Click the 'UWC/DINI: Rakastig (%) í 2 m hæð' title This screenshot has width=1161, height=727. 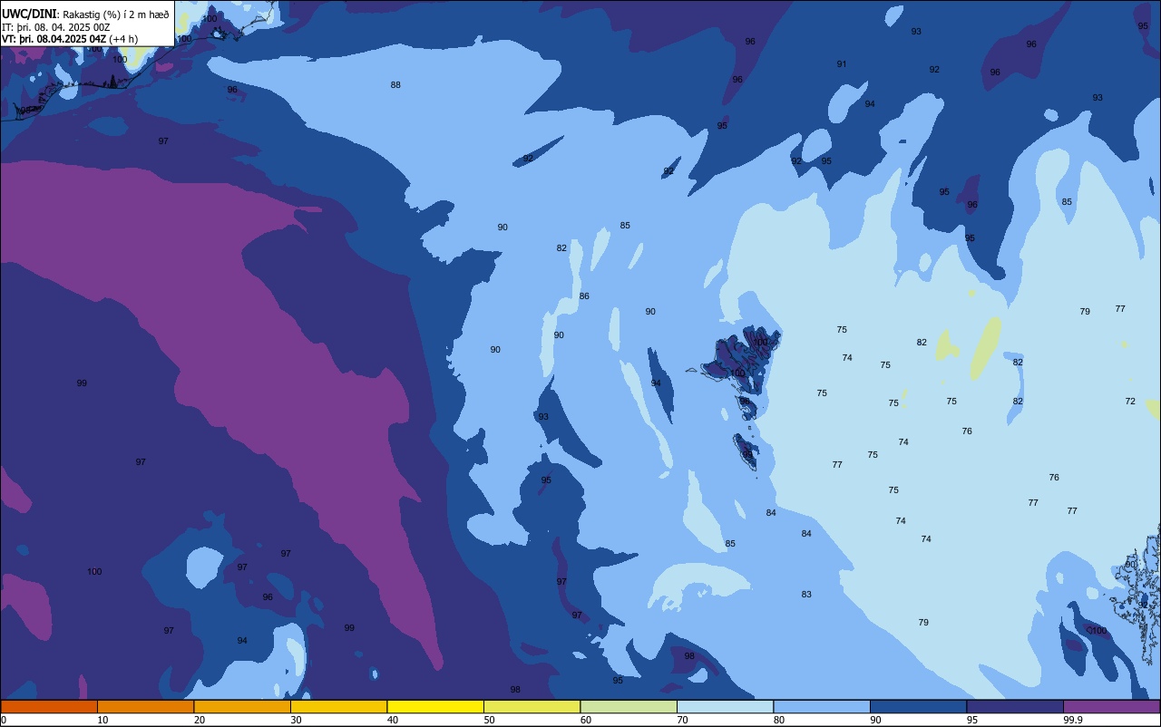[85, 15]
